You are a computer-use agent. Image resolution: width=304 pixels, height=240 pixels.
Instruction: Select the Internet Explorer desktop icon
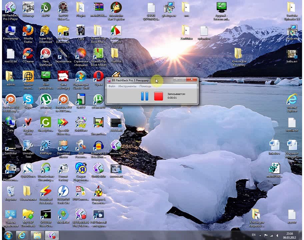[x=292, y=103]
